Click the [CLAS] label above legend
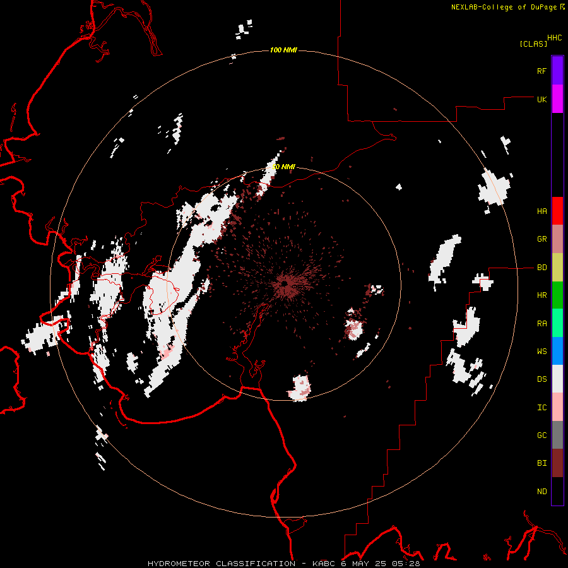 click(533, 44)
